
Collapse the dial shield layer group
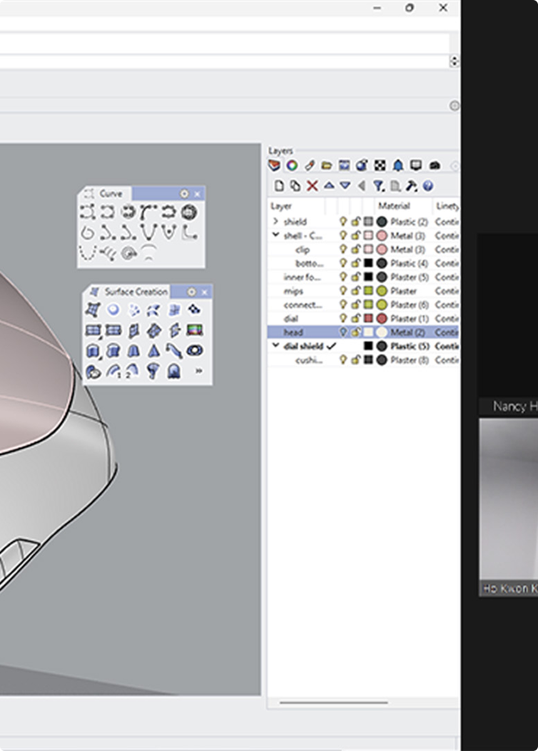275,346
